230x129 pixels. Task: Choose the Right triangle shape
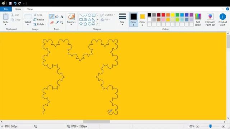tap(93, 19)
